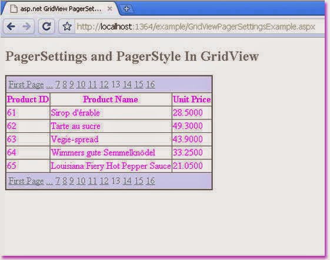Go to page 15 in bottom pager
This screenshot has width=330, height=260.
pyautogui.click(x=139, y=181)
